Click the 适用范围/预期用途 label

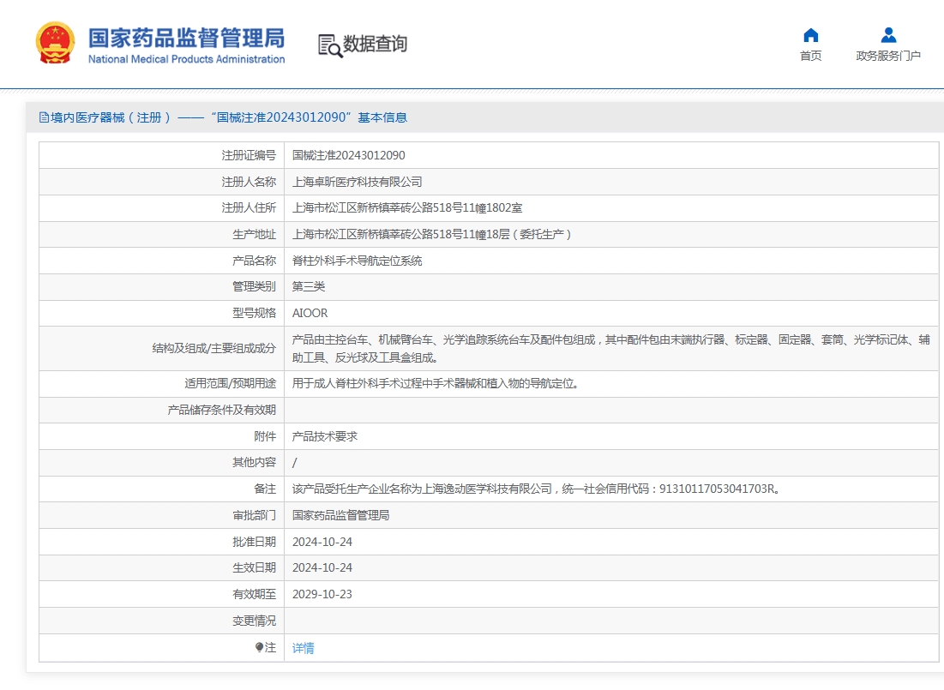click(230, 383)
